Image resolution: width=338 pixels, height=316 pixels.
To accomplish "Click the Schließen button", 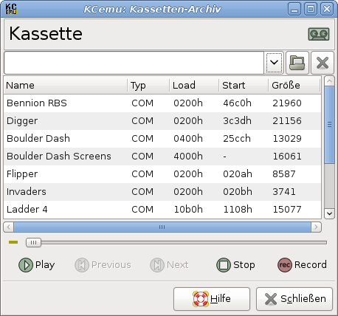I will point(294,299).
